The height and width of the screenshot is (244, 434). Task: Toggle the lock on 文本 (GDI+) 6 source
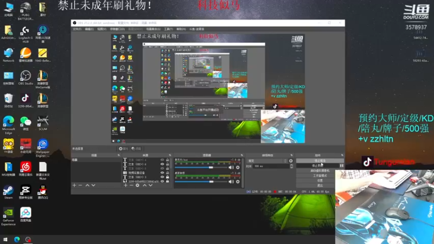(168, 164)
